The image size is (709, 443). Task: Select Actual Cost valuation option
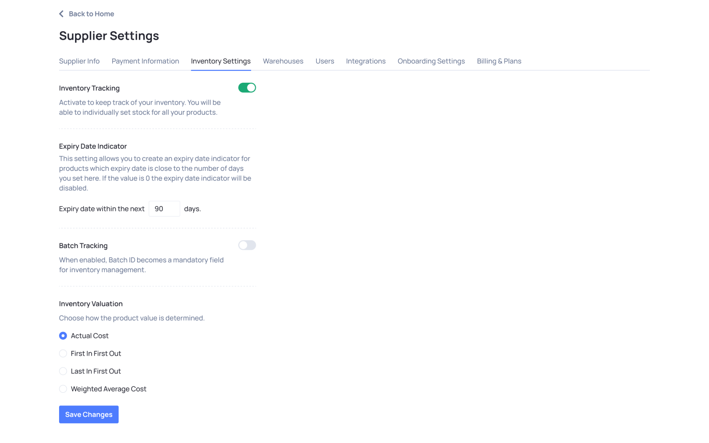pos(63,336)
